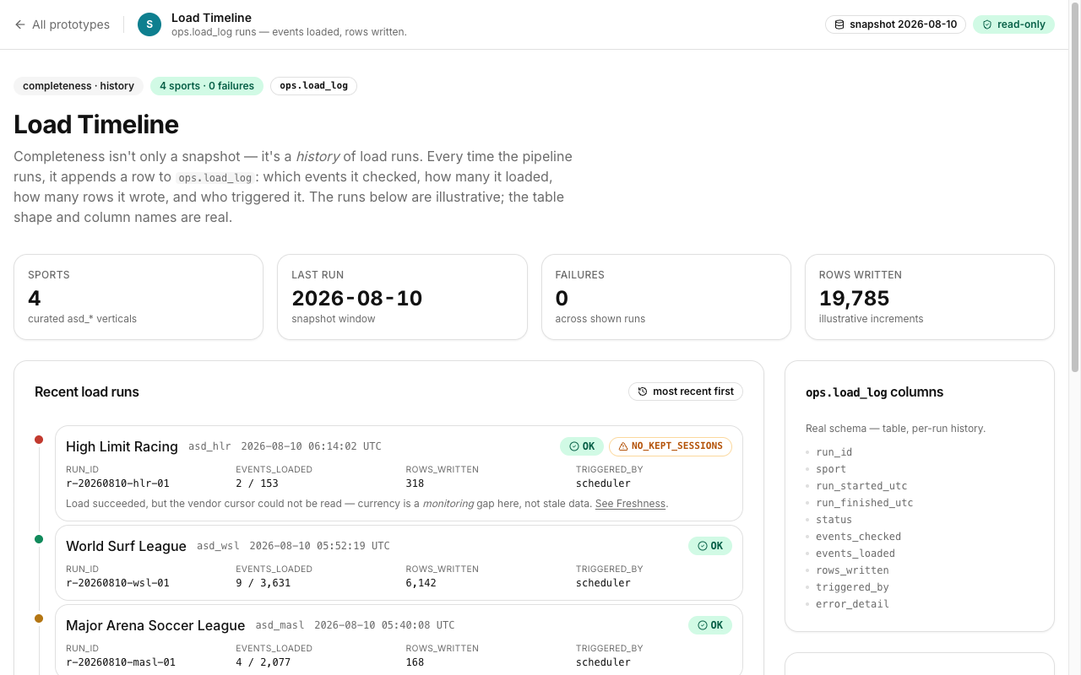Click the history icon in most recent first
Screen dimensions: 1081x675
point(643,391)
